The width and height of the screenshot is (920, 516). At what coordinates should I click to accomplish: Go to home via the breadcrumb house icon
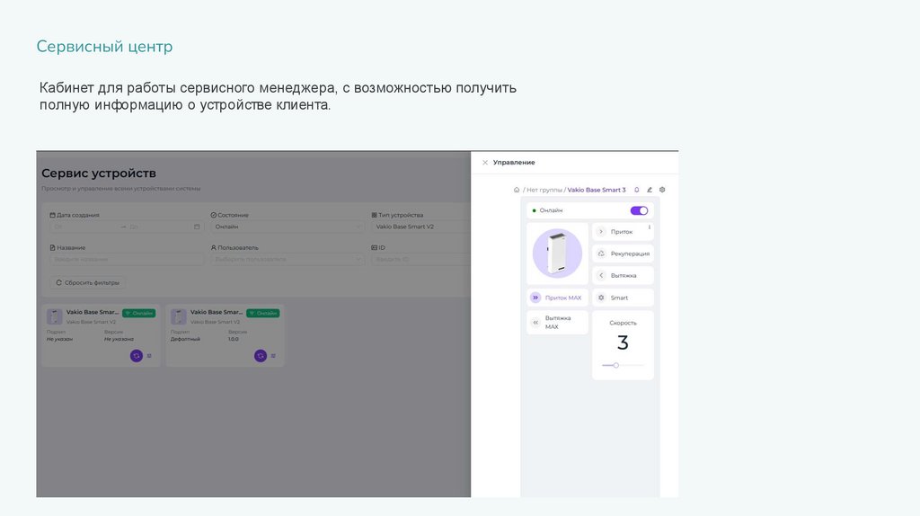(517, 190)
